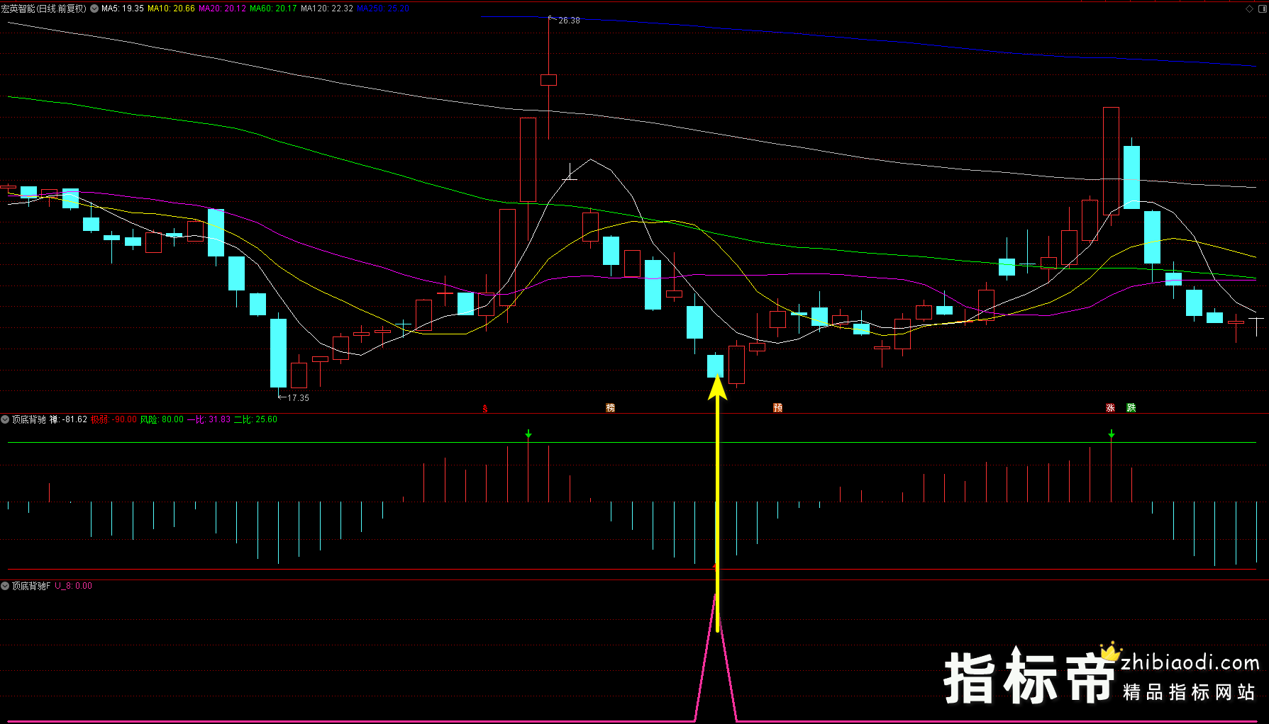
Task: Click the 顶底背驰 indicator name
Action: coord(29,419)
